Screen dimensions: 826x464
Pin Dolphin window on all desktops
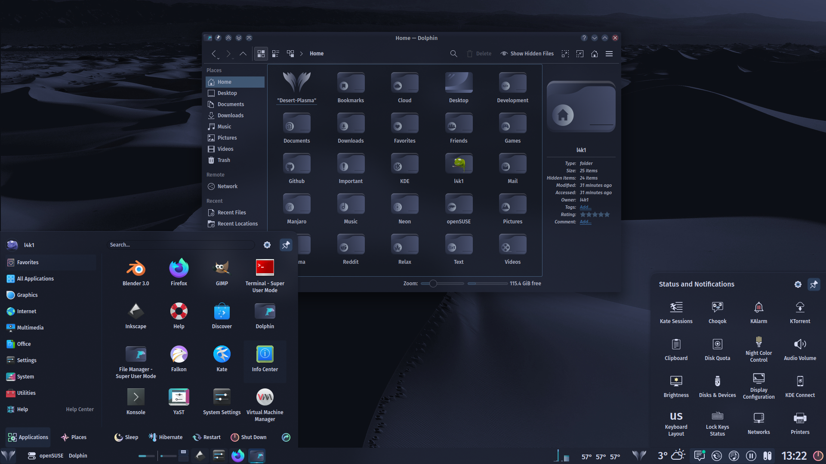tap(218, 38)
